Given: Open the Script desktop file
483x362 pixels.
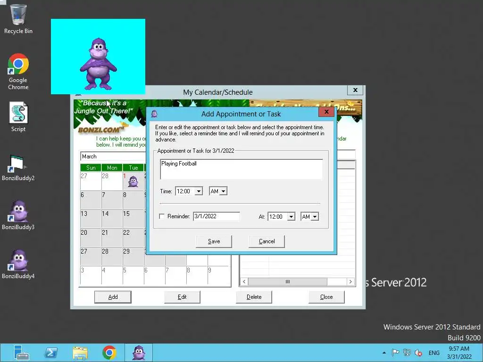Looking at the screenshot, I should point(18,117).
